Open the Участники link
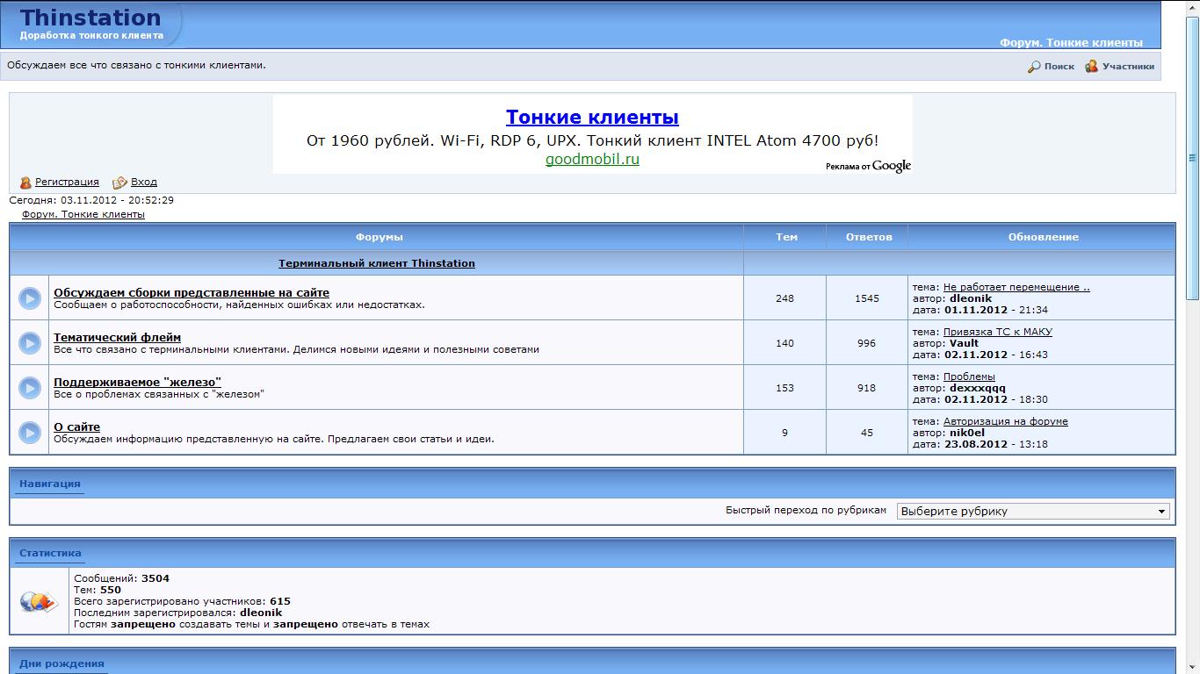Screen dimensions: 1200x674 coord(1128,67)
